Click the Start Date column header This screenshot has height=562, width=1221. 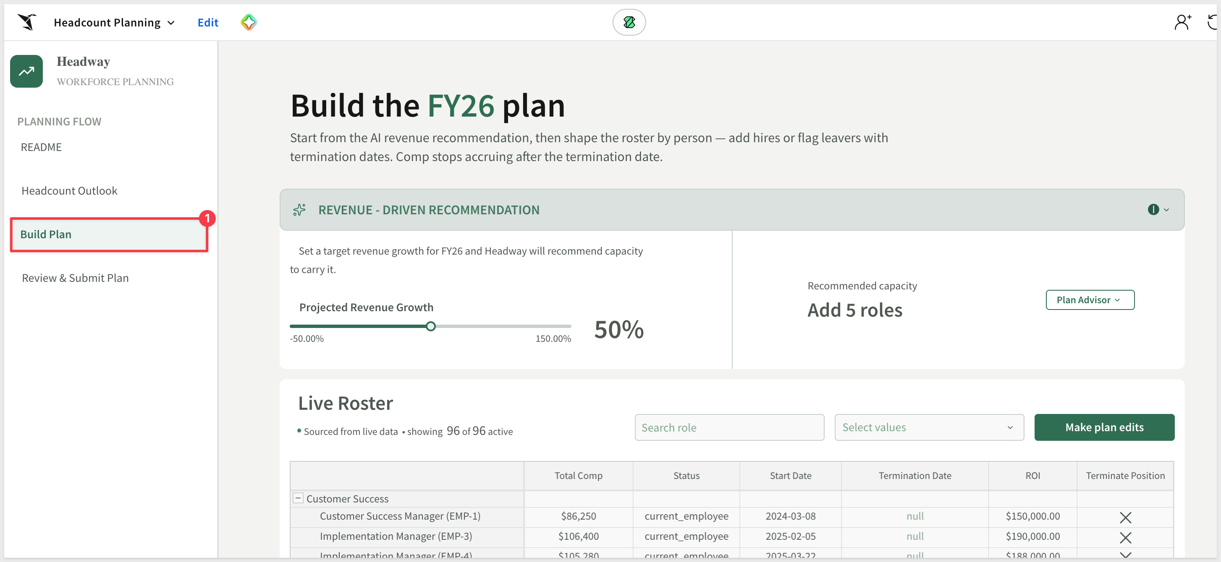(790, 476)
